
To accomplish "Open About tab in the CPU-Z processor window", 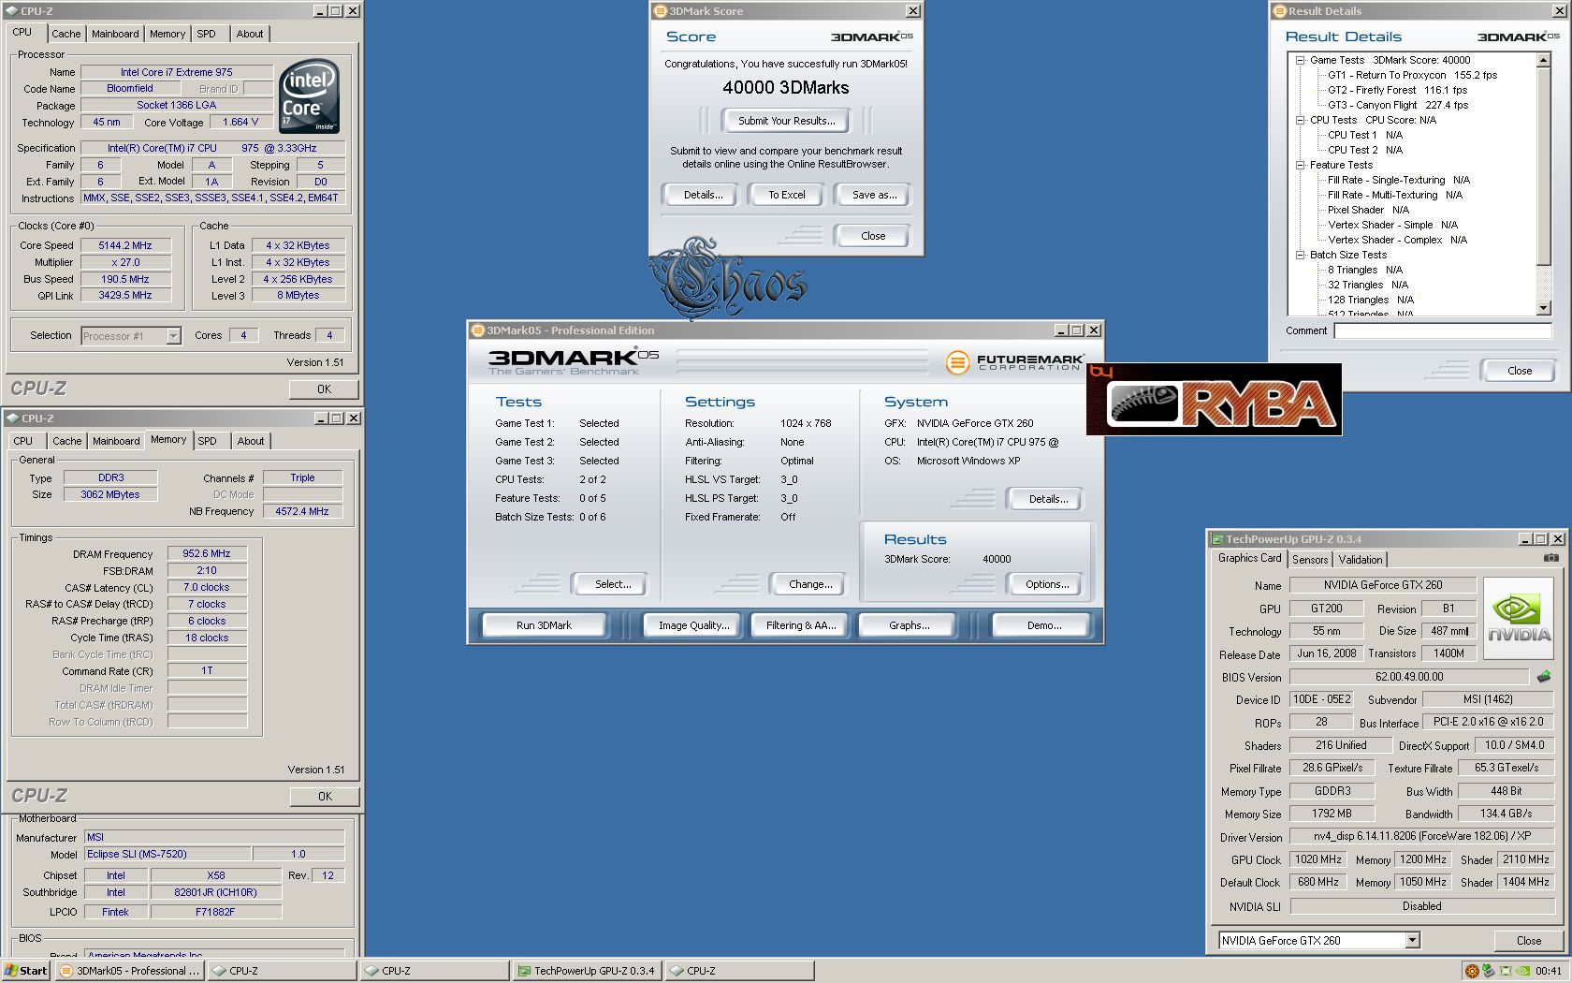I will click(250, 34).
